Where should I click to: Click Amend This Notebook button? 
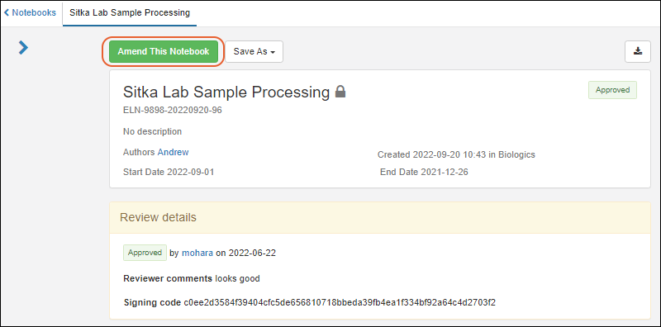tap(163, 51)
